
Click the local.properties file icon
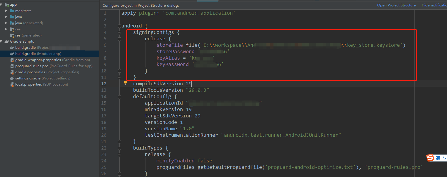[x=12, y=84]
